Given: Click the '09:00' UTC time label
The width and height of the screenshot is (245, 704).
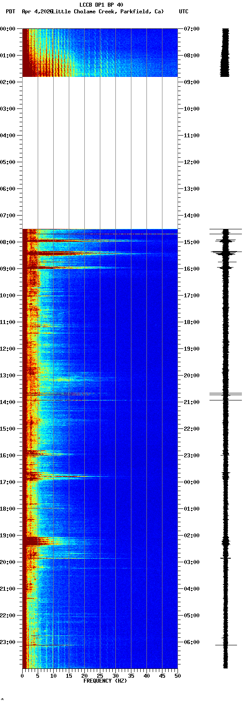Looking at the screenshot, I should (192, 82).
